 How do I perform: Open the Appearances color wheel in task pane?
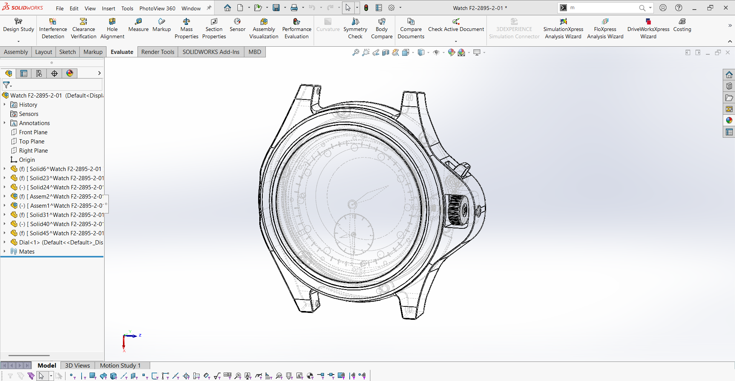tap(729, 120)
